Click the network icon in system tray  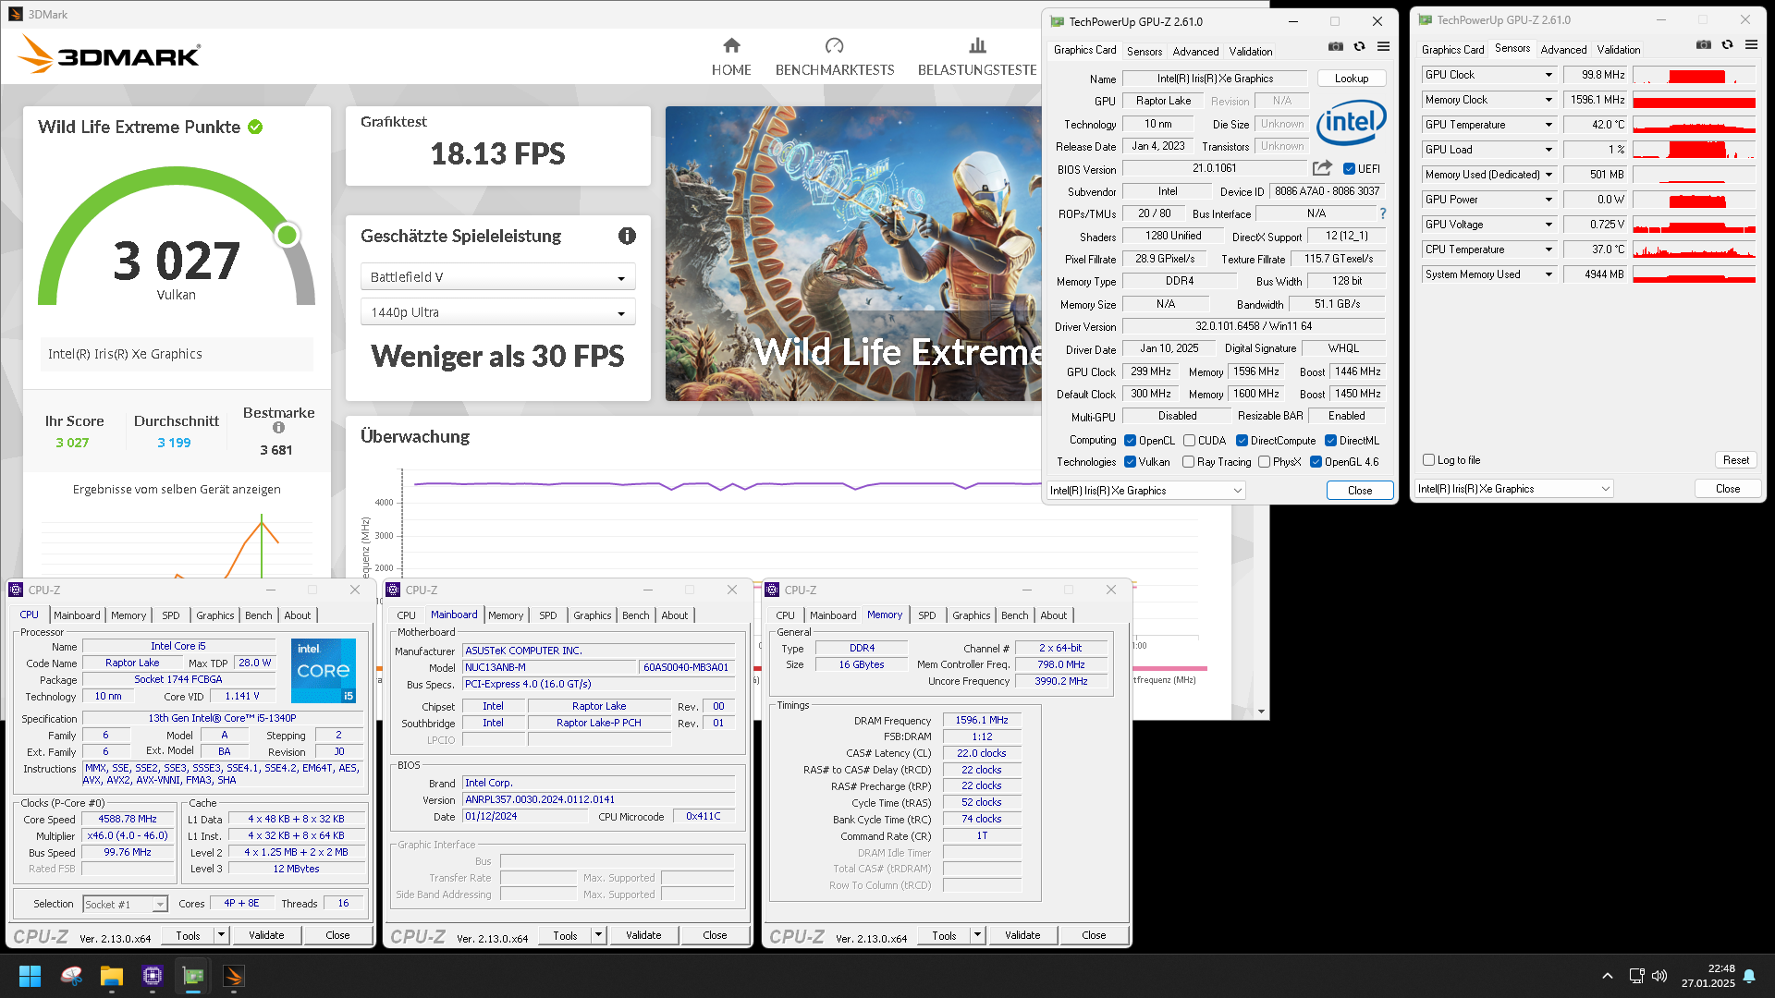click(1636, 976)
